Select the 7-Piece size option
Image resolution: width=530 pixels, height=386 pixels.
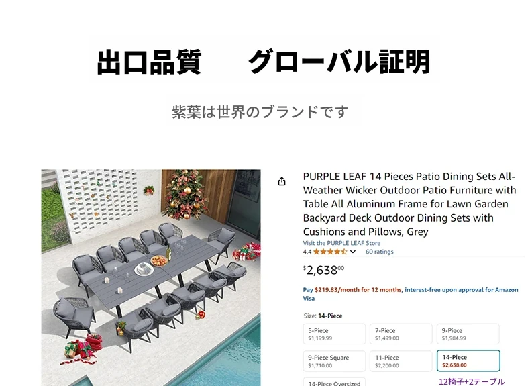[x=401, y=334]
